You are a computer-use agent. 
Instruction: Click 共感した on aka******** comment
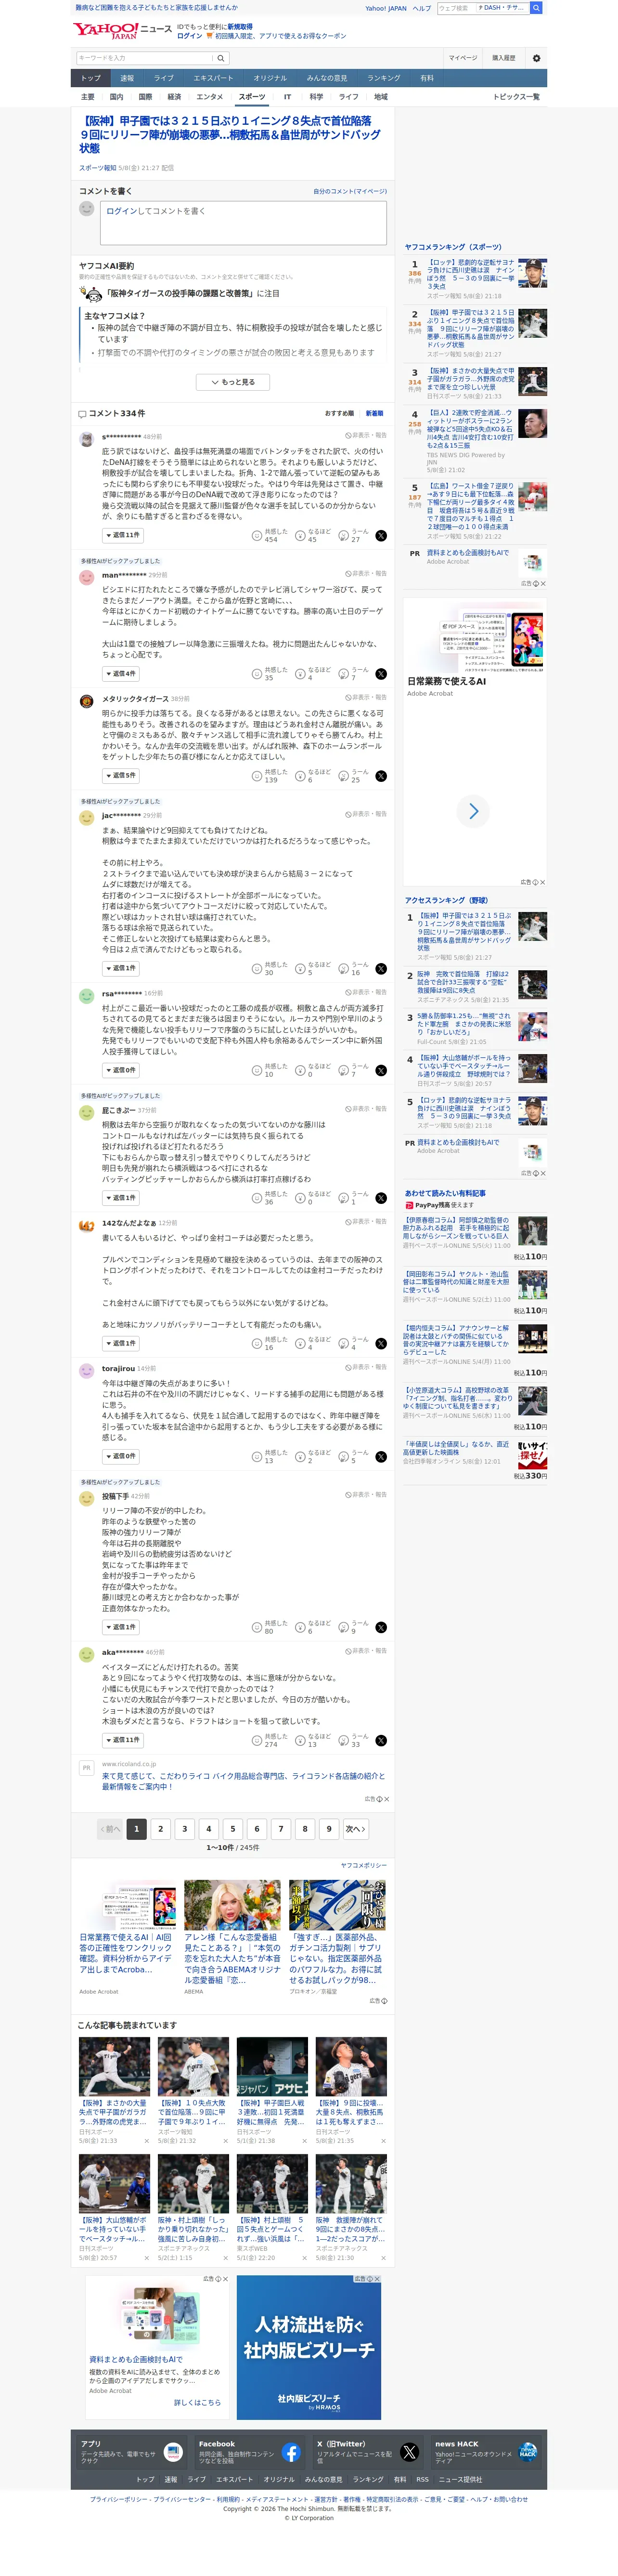(270, 1741)
